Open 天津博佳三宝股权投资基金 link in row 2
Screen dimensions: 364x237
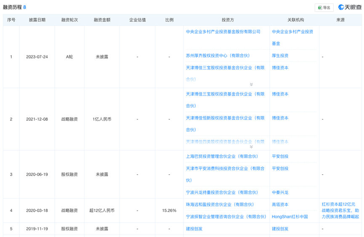pos(225,100)
